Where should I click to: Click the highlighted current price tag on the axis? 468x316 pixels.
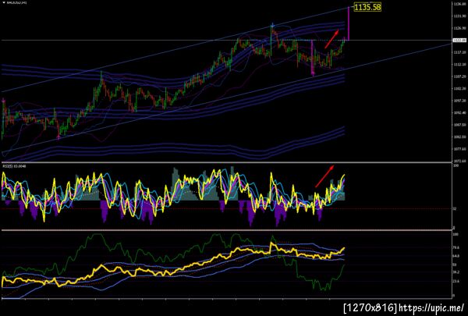pyautogui.click(x=459, y=40)
